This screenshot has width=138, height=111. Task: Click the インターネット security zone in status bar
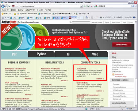click(x=93, y=109)
